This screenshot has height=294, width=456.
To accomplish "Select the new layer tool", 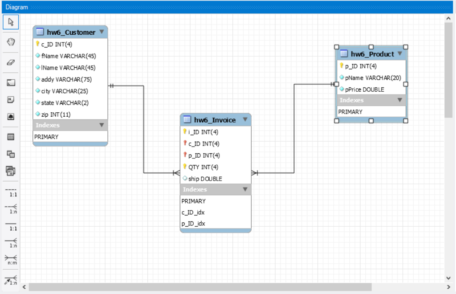I will point(11,83).
